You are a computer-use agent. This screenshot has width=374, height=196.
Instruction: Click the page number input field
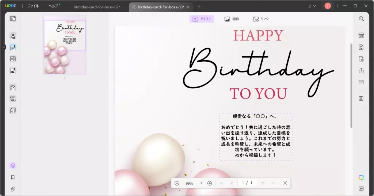[247, 183]
